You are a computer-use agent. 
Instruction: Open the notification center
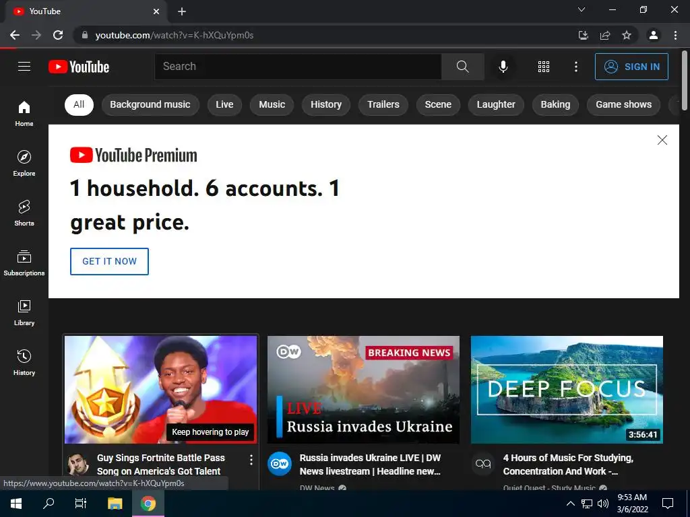click(x=668, y=504)
